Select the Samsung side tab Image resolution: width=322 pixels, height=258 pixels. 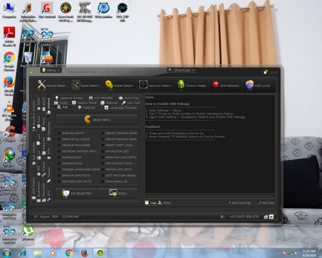click(x=49, y=131)
